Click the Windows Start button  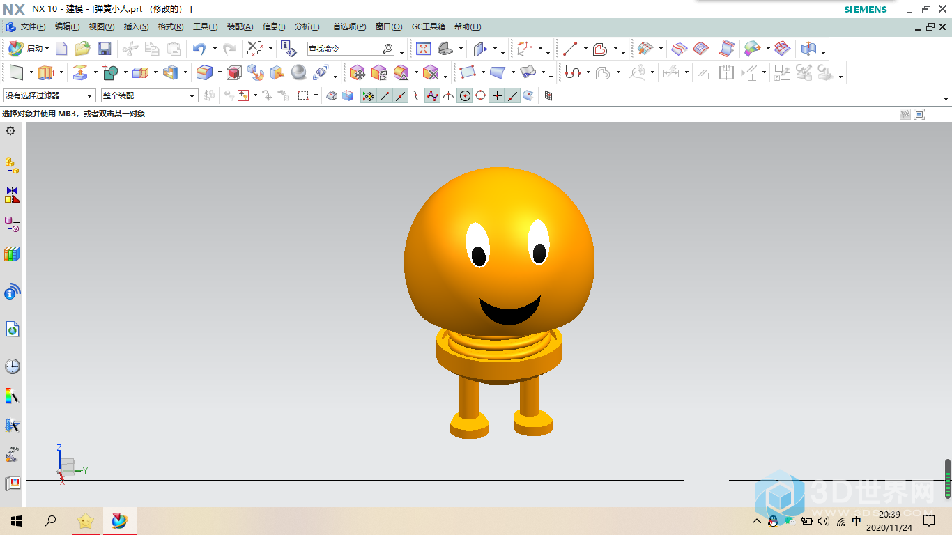pos(17,521)
